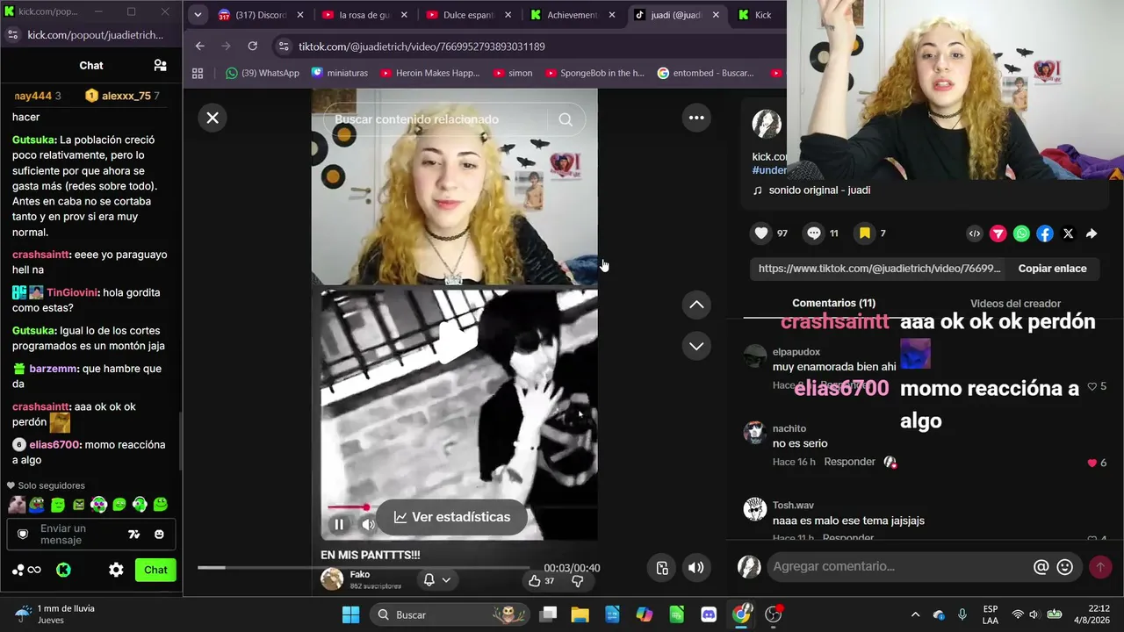Switch to Dulce espant YouTube tab
The height and width of the screenshot is (632, 1124).
click(467, 15)
